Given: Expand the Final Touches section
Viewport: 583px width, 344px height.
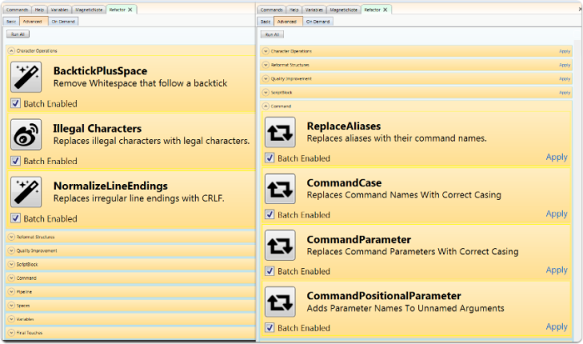Looking at the screenshot, I should [11, 332].
